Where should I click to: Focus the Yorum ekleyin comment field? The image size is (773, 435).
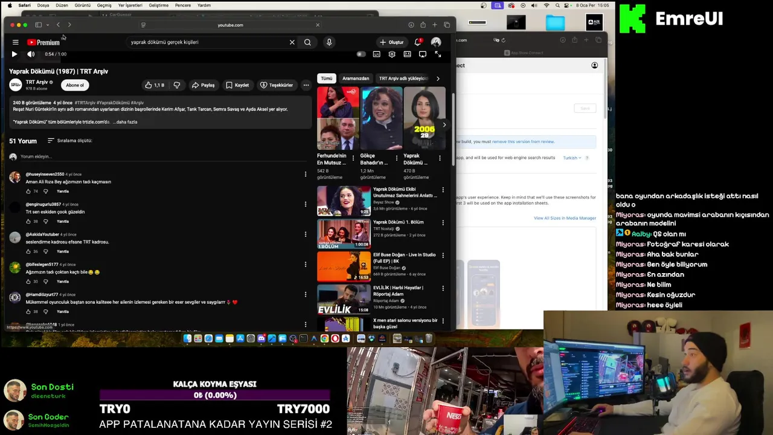163,156
